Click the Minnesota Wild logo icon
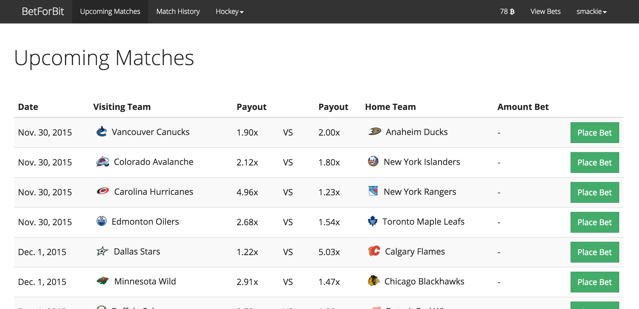639x309 pixels. tap(102, 281)
